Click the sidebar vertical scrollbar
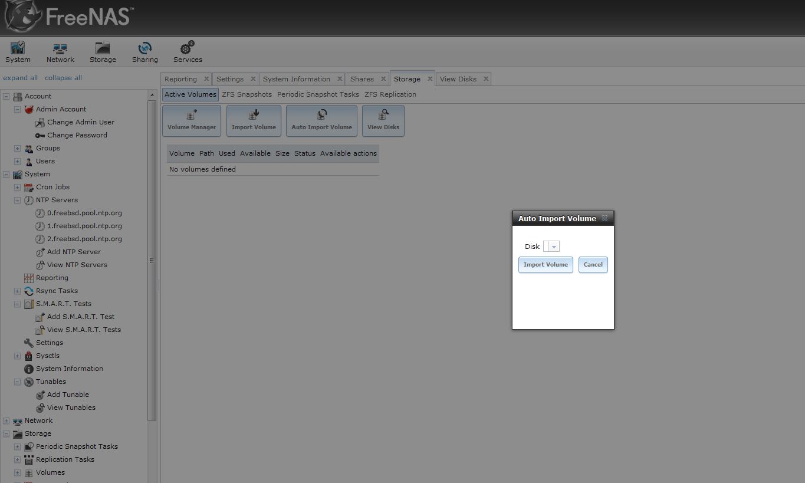 tap(152, 260)
